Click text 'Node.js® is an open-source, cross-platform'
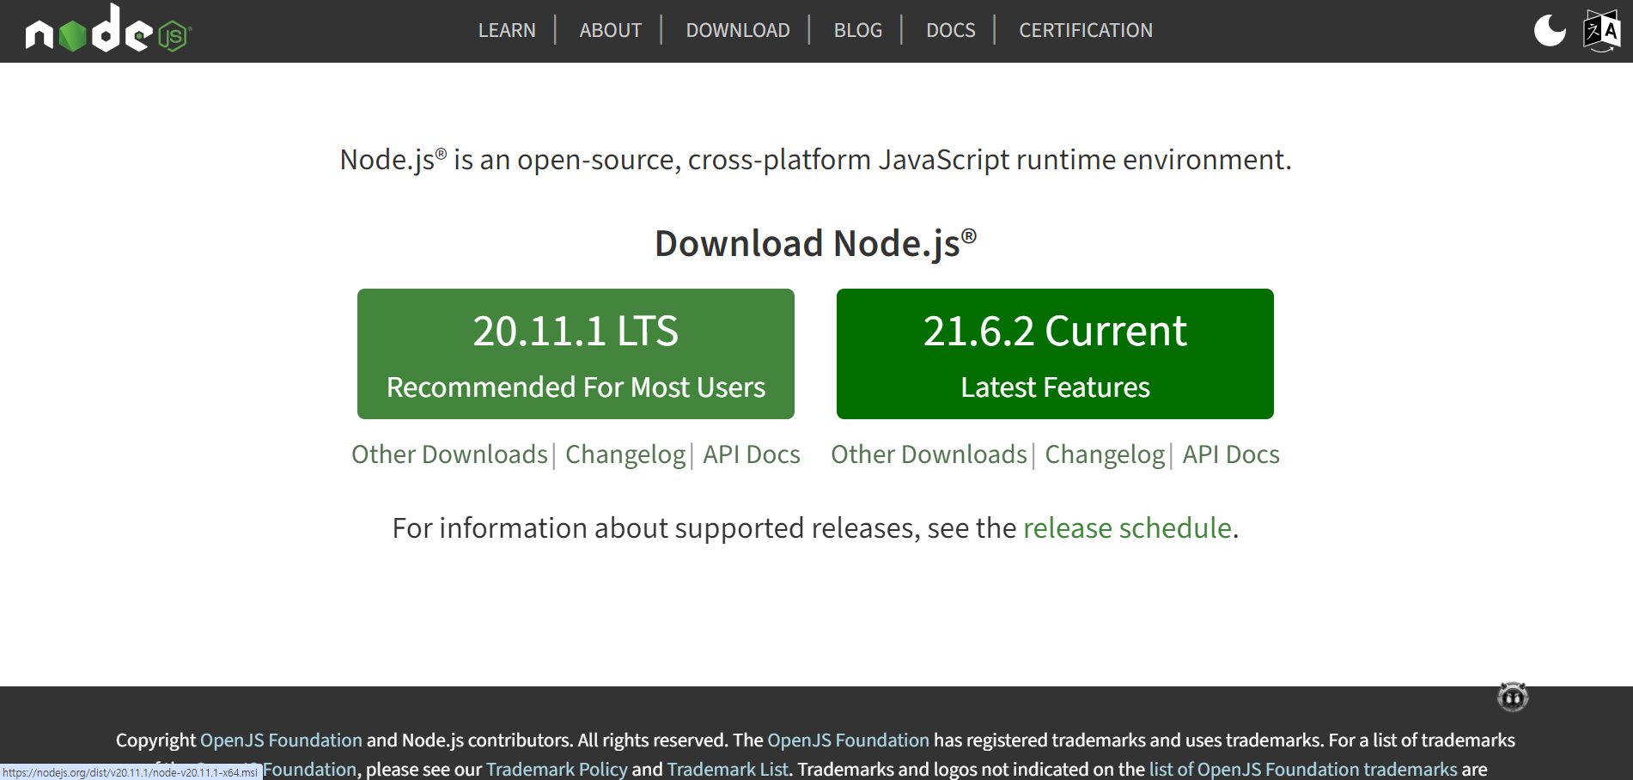1633x780 pixels. pos(606,160)
